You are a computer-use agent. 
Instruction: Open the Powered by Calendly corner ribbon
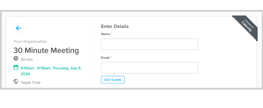(246, 27)
